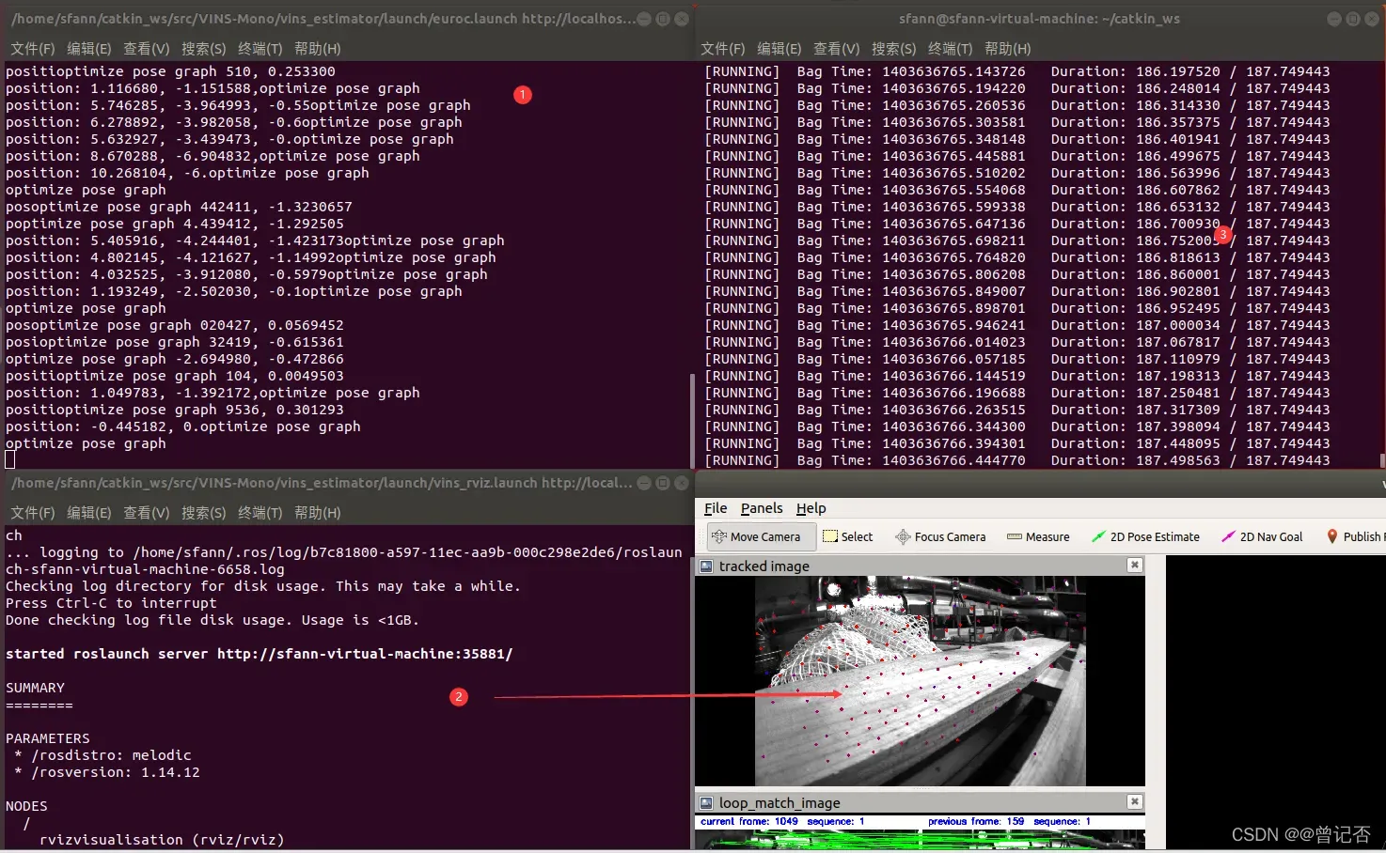Viewport: 1386px width, 853px height.
Task: Select the 2D Nav Goal tool
Action: pos(1262,536)
